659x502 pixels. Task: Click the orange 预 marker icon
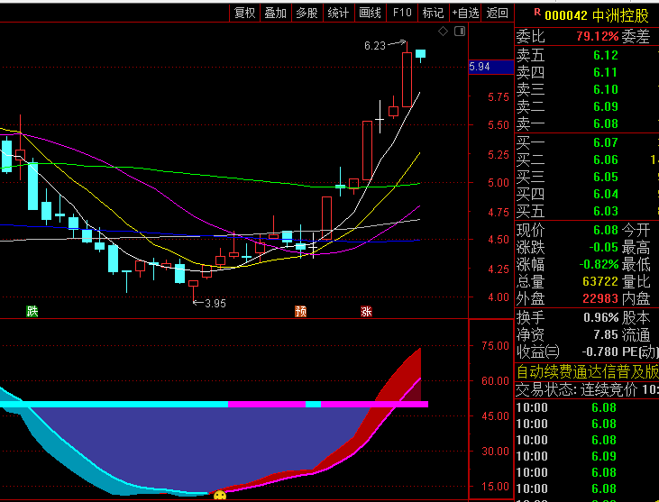click(x=300, y=312)
